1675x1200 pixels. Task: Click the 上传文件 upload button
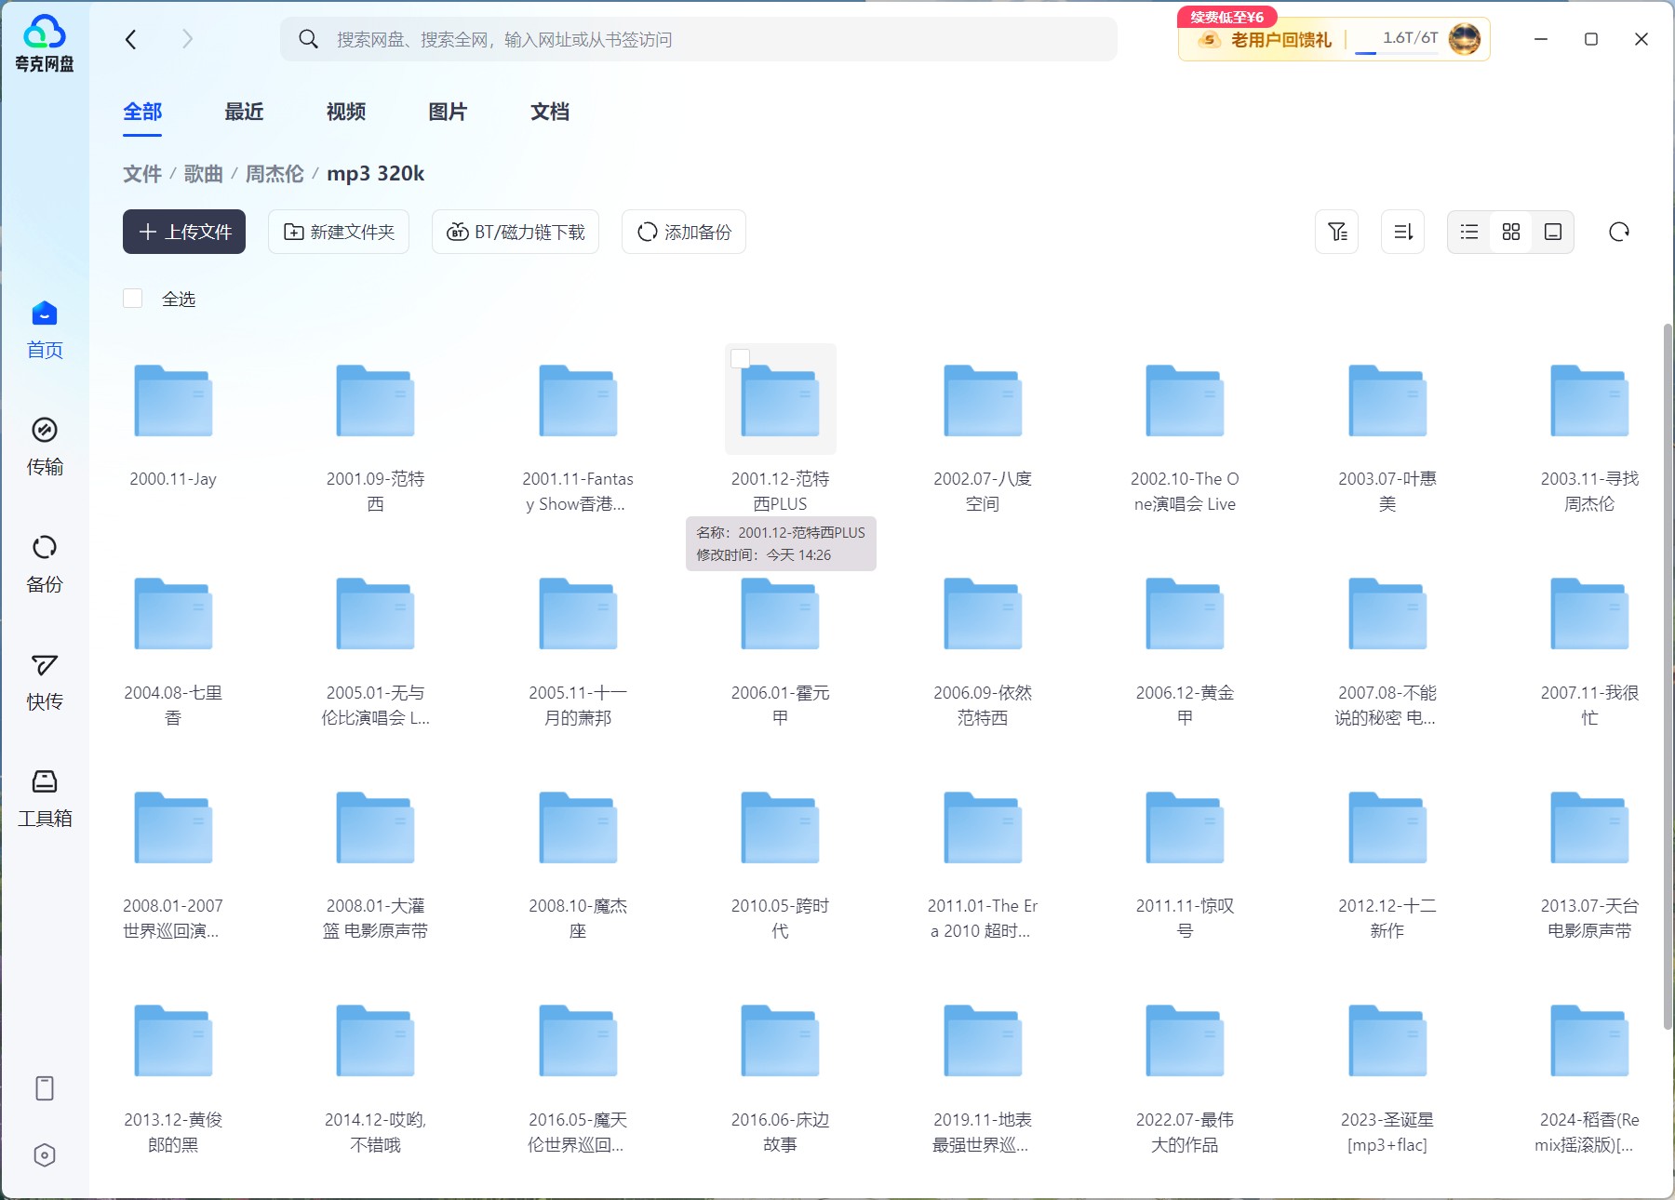click(x=184, y=232)
